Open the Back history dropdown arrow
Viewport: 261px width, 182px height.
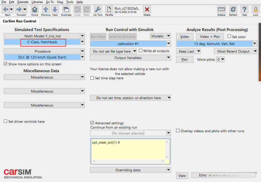point(11,9)
